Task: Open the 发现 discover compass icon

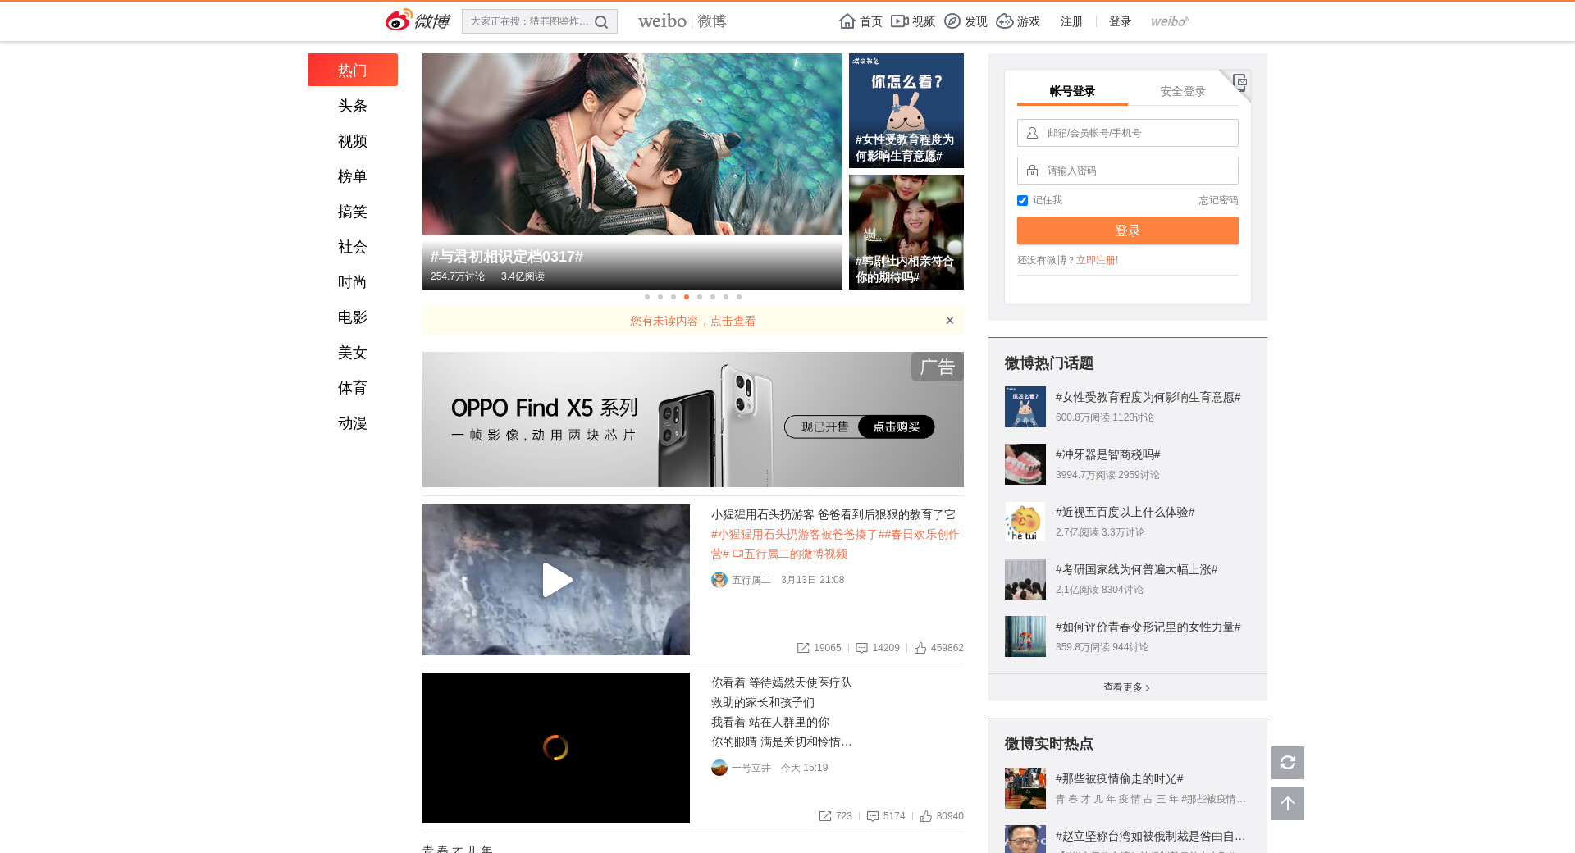Action: click(x=952, y=21)
